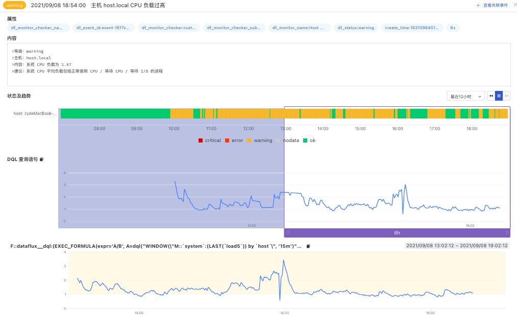This screenshot has width=517, height=330.
Task: Click the fast-forward time range button
Action: [x=507, y=96]
